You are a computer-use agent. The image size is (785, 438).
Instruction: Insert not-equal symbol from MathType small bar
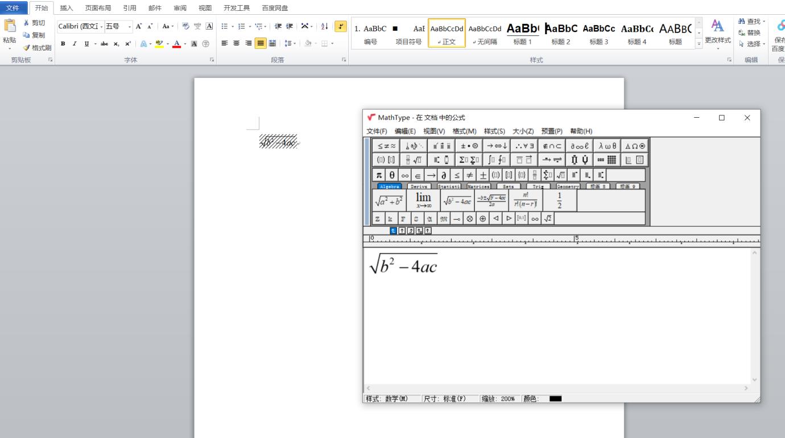(x=470, y=175)
